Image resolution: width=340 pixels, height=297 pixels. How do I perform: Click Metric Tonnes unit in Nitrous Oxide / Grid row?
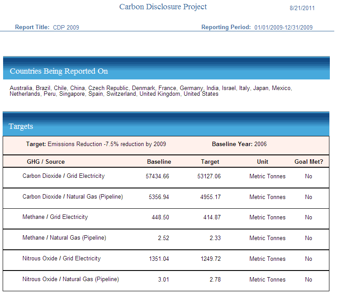[267, 259]
